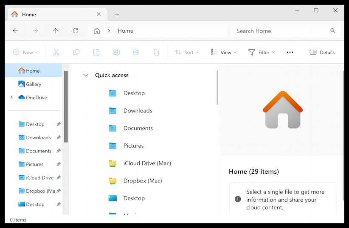Open the New dropdown menu
This screenshot has width=349, height=228.
click(x=25, y=52)
